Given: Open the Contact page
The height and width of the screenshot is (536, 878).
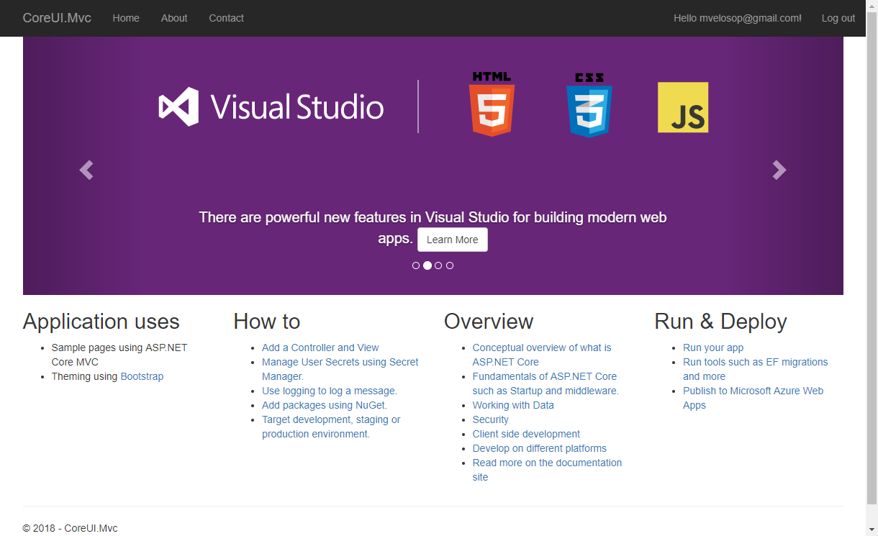Looking at the screenshot, I should coord(226,18).
